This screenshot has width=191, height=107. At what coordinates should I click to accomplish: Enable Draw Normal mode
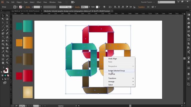(x=2, y=79)
